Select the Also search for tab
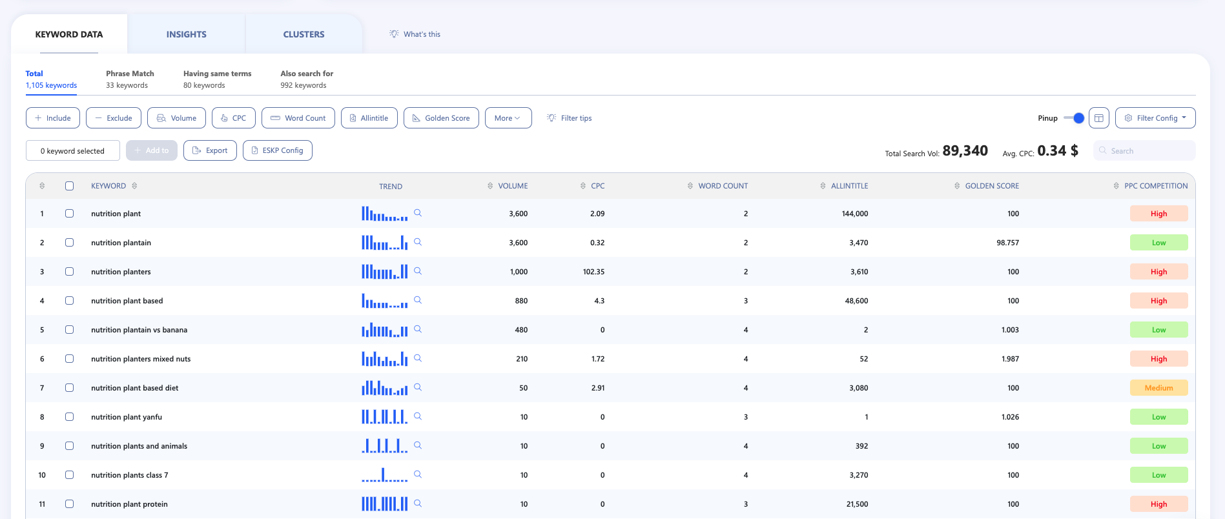Image resolution: width=1225 pixels, height=519 pixels. click(307, 79)
